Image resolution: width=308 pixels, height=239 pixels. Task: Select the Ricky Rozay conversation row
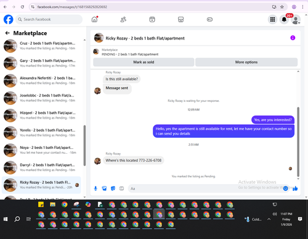pyautogui.click(x=41, y=185)
